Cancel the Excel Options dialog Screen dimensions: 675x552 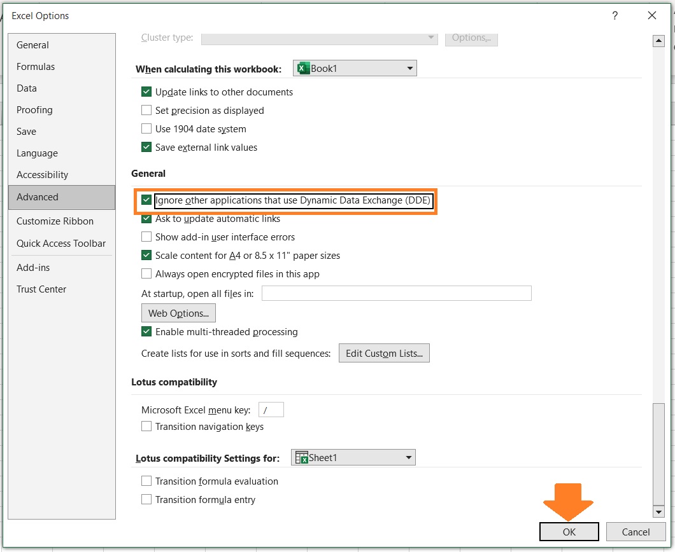click(x=636, y=532)
